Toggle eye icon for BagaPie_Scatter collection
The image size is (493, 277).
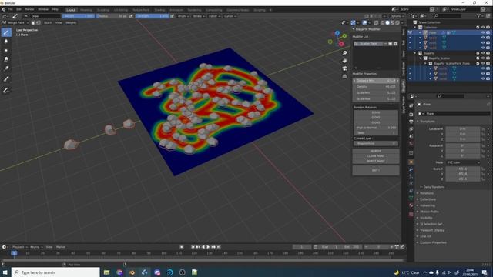483,58
